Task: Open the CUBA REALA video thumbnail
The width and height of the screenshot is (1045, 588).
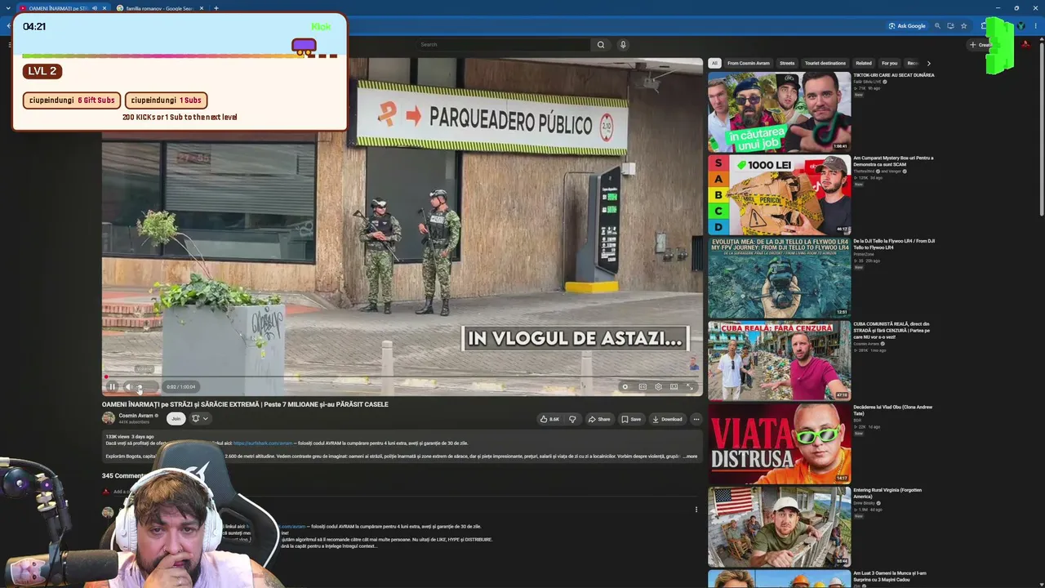Action: click(x=779, y=361)
